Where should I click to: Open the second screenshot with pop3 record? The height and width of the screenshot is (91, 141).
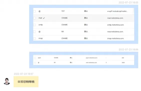click(84, 60)
